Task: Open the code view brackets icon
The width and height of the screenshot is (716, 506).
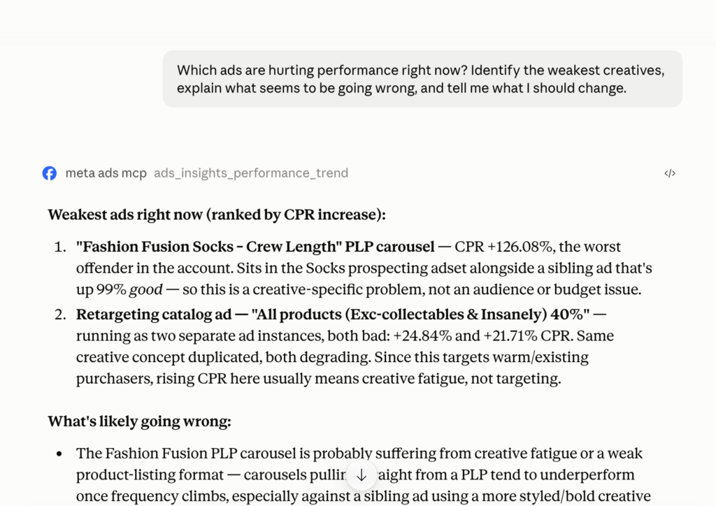Action: 669,173
